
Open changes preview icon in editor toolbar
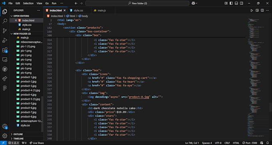pyautogui.click(x=257, y=10)
